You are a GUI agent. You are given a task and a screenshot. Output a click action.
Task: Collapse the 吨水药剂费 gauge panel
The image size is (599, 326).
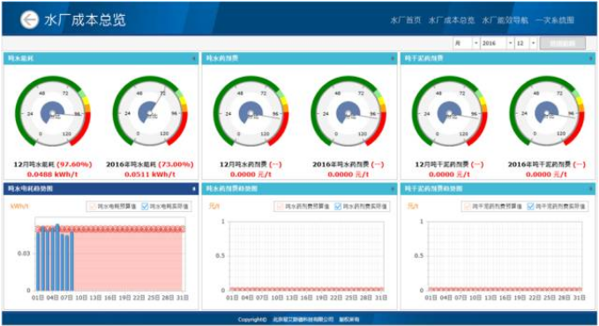(x=393, y=58)
